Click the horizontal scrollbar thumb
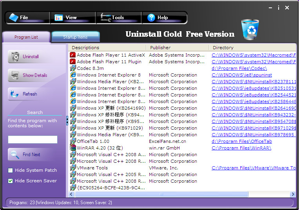The height and width of the screenshot is (210, 299). point(161,194)
